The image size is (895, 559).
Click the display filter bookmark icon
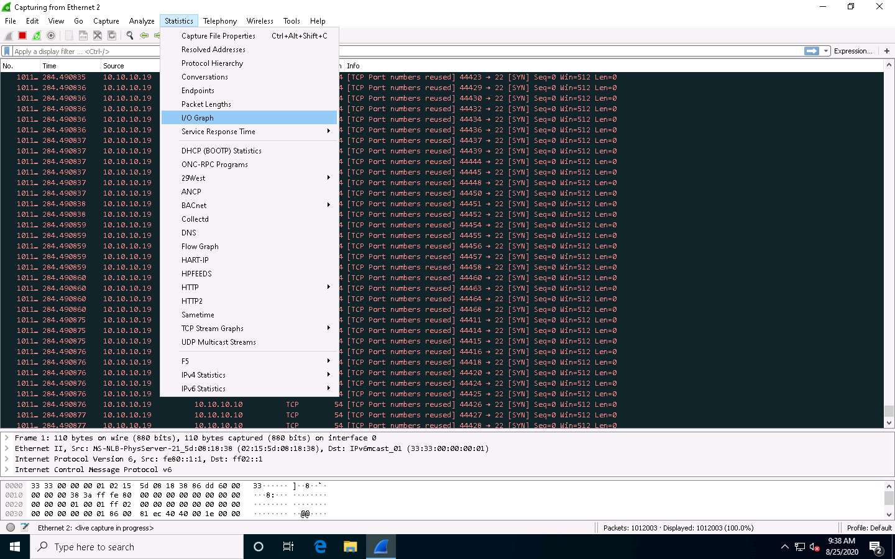coord(7,51)
